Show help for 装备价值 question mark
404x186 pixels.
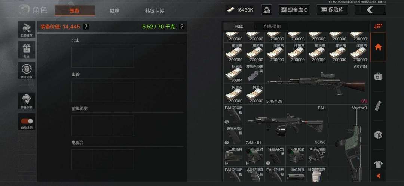pos(86,27)
